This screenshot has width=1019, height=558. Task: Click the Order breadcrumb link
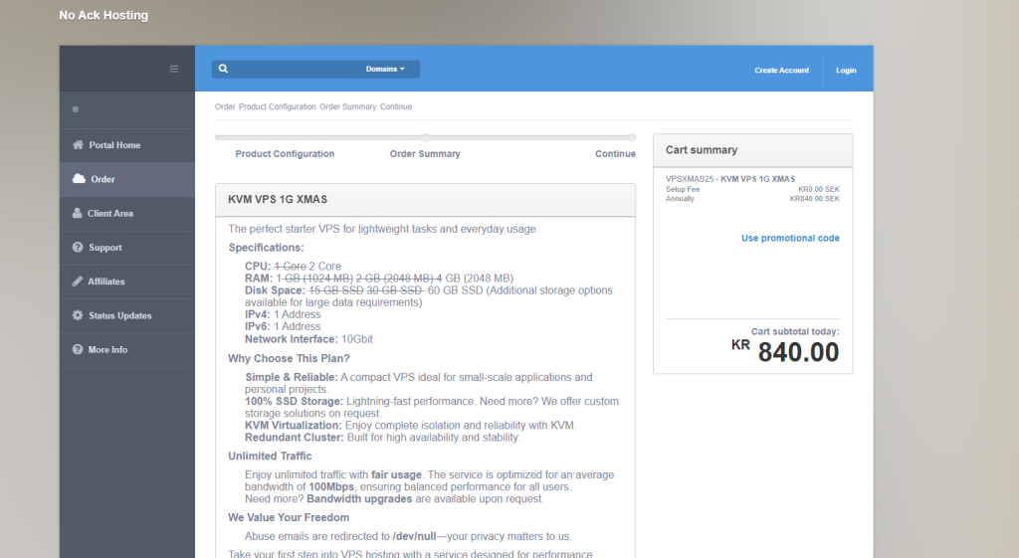point(225,106)
